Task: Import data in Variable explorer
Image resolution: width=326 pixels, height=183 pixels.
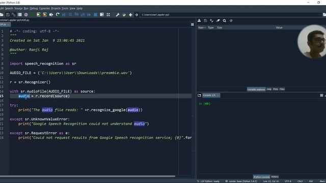Action: point(199,20)
